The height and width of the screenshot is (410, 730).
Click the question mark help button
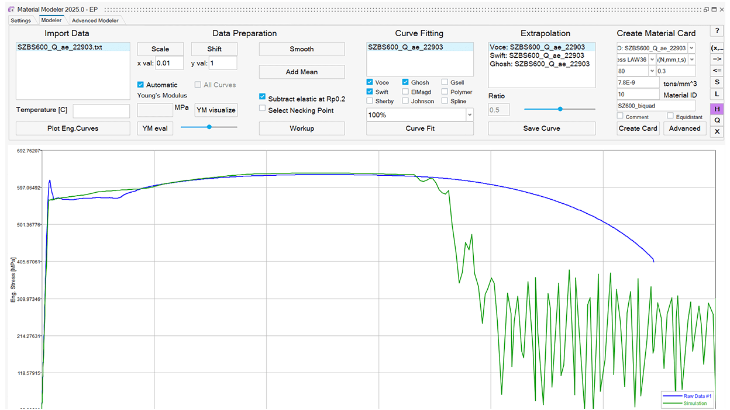[x=717, y=31]
